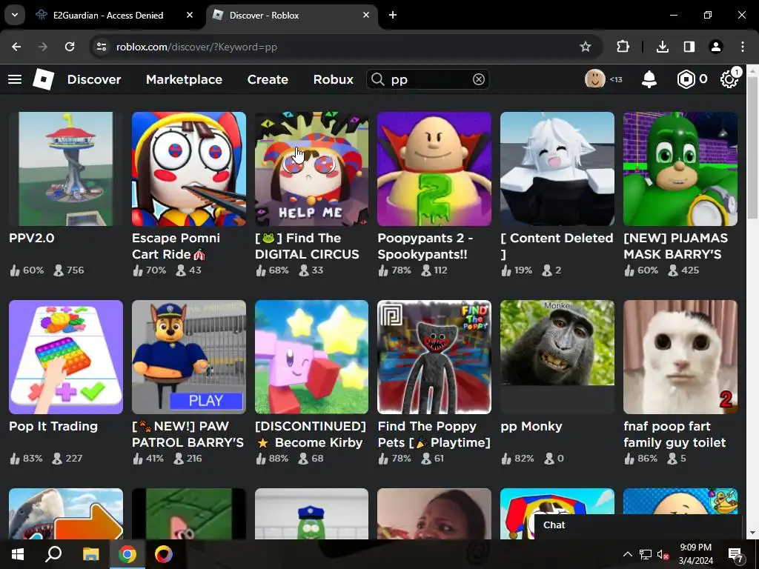Open Find The DIGITAL CIRCUS thumbnail
759x569 pixels.
pos(312,169)
